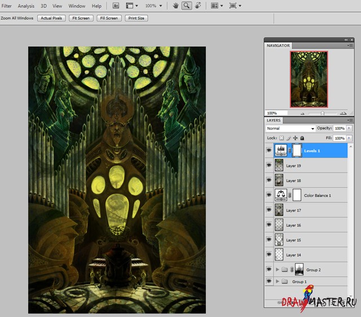Image resolution: width=361 pixels, height=317 pixels.
Task: Click the Screen Mode icon
Action: 233,6
